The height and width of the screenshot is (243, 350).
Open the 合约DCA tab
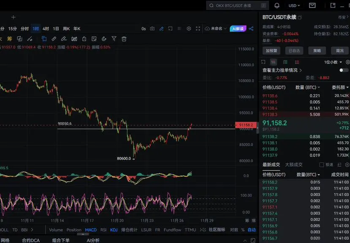31,240
